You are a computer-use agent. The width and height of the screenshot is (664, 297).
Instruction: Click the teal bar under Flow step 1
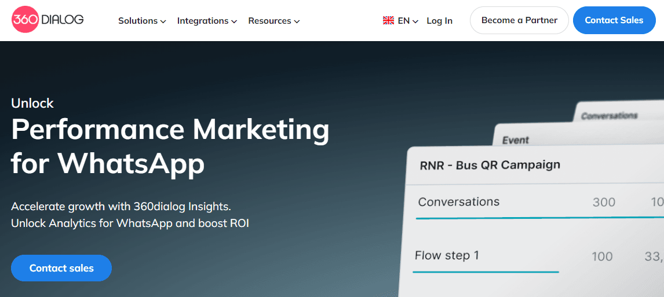point(486,271)
